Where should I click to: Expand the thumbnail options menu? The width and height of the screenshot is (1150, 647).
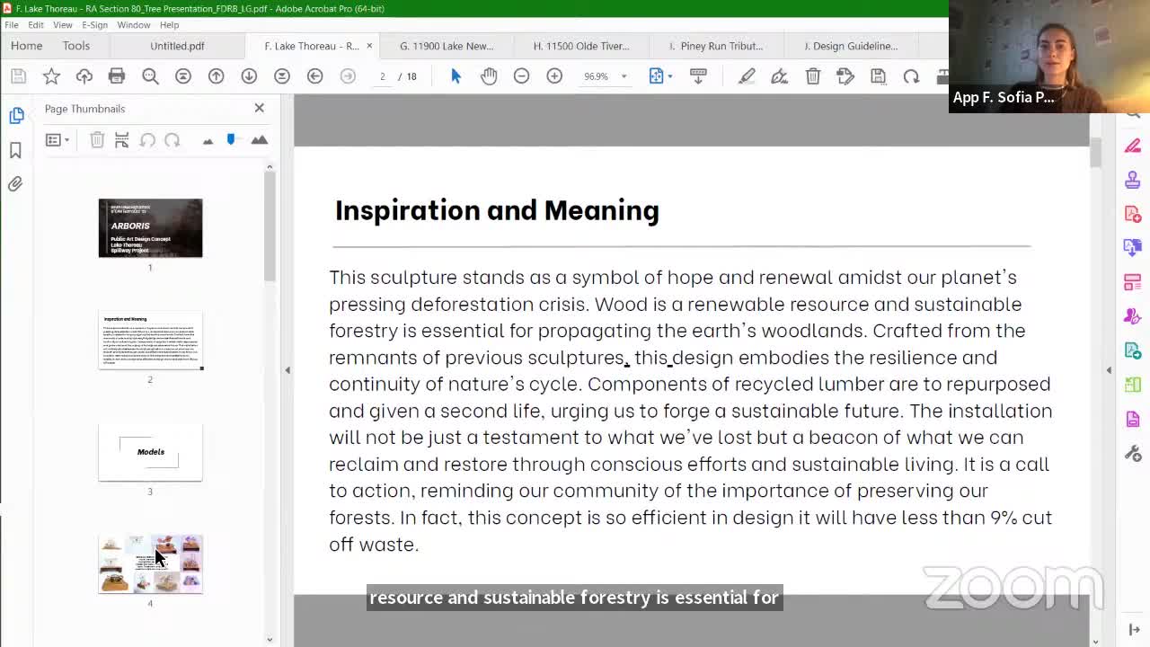pyautogui.click(x=57, y=140)
